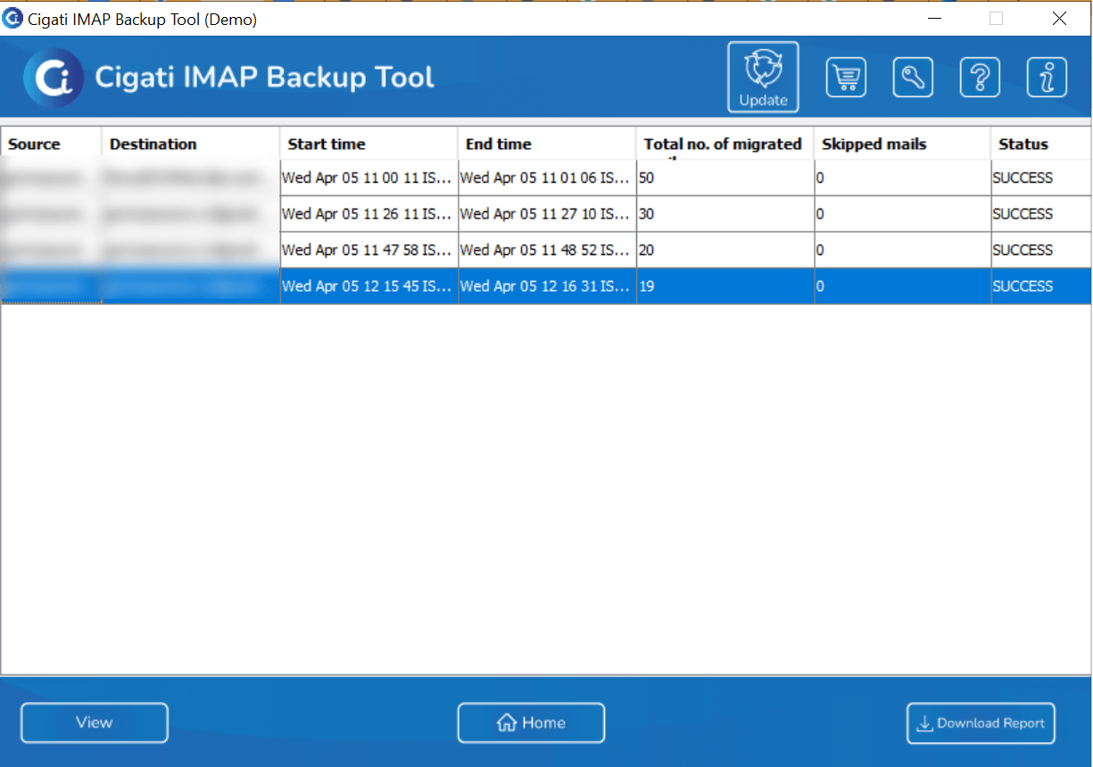Go to Home using the Home button
Screen dimensions: 1093x767
[531, 723]
